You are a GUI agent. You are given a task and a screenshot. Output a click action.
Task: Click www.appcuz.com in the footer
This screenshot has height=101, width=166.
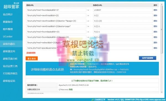coord(157,100)
